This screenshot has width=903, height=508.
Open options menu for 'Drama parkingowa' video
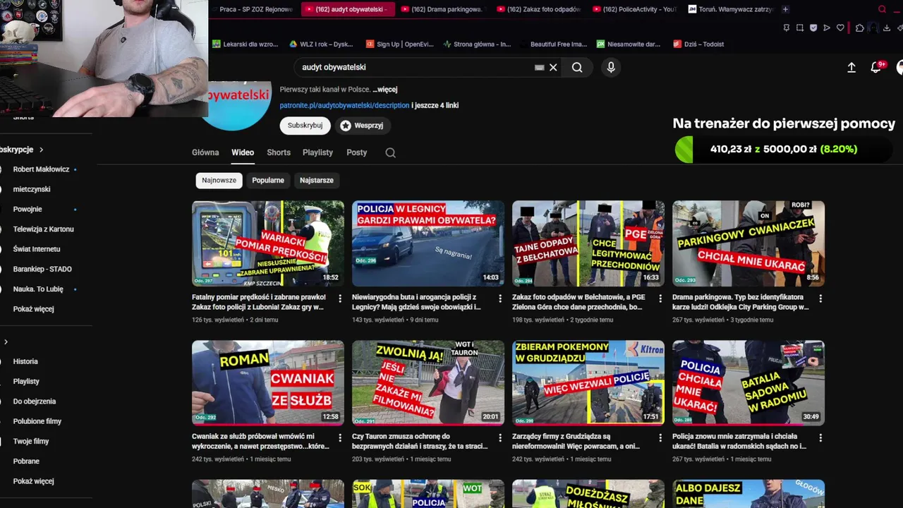[x=820, y=298]
